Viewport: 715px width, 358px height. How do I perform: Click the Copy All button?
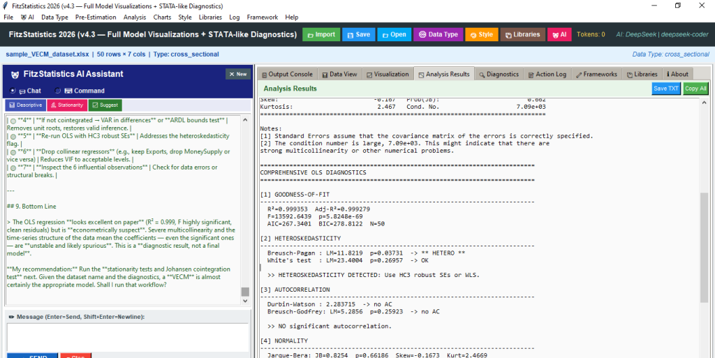tap(695, 89)
